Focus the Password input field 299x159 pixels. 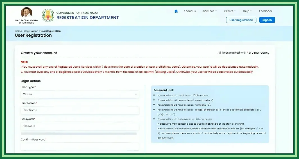[80, 126]
